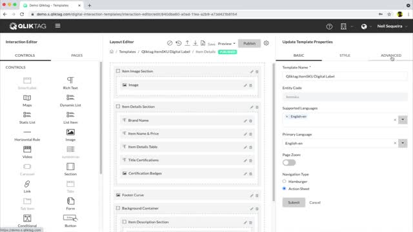Click the home breadcrumb icon

click(x=112, y=52)
